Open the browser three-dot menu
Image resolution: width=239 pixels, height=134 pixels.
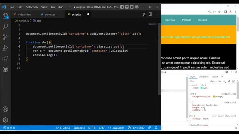(x=236, y=12)
